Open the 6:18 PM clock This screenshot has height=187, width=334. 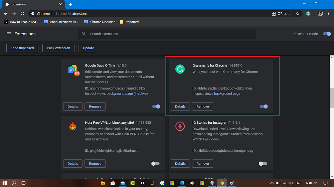[311, 183]
